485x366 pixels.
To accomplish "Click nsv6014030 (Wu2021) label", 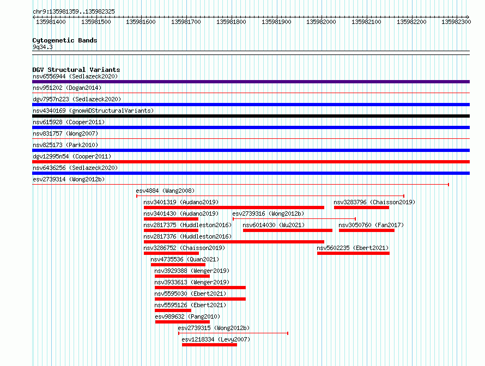I will pos(274,225).
